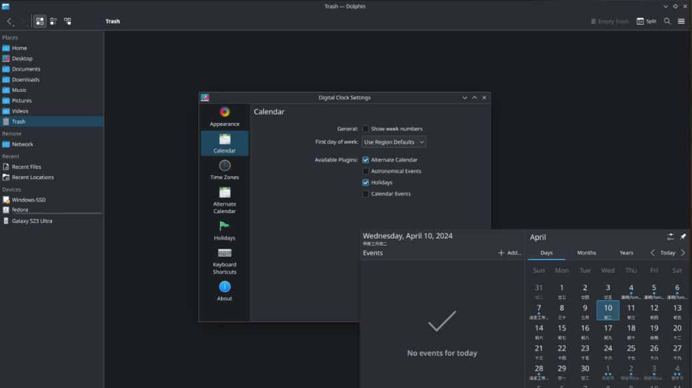
Task: Click Trash breadcrumb in location bar
Action: point(113,21)
